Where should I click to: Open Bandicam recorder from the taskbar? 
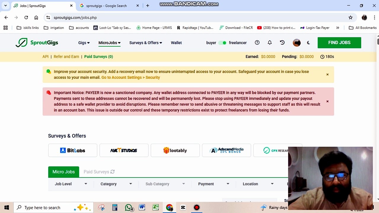tap(197, 207)
